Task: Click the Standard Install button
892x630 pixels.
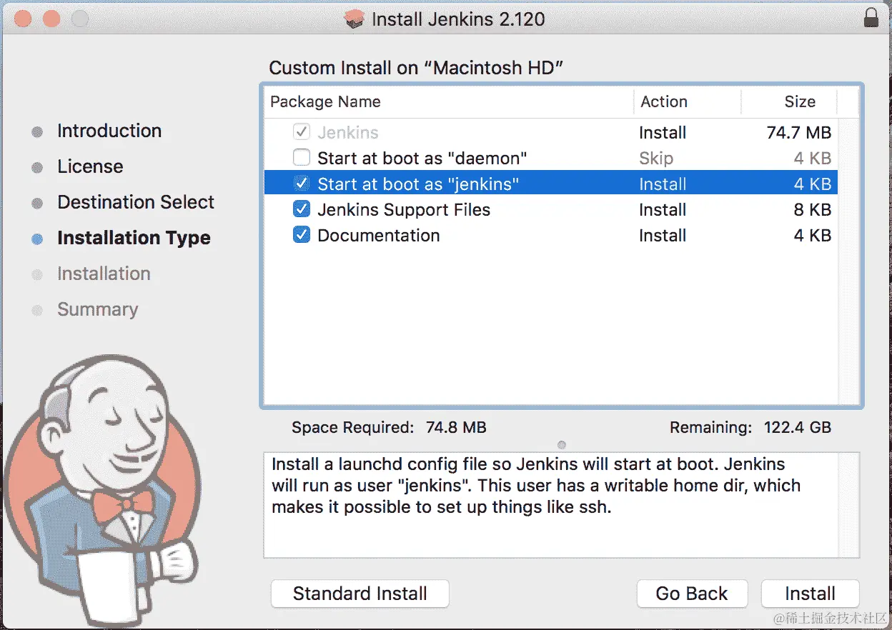Action: pyautogui.click(x=360, y=594)
